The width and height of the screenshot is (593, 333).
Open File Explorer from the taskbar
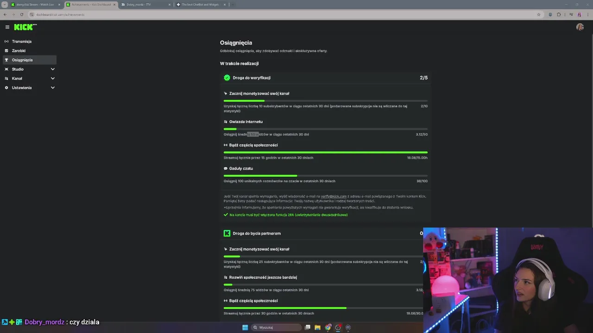point(317,327)
